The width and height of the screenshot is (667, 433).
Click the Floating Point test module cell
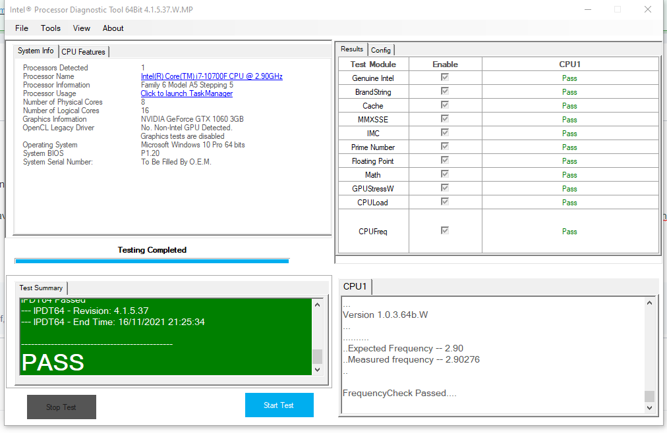point(374,161)
